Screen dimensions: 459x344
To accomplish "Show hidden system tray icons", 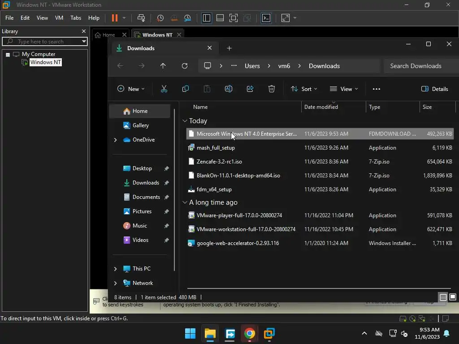I will point(364,333).
